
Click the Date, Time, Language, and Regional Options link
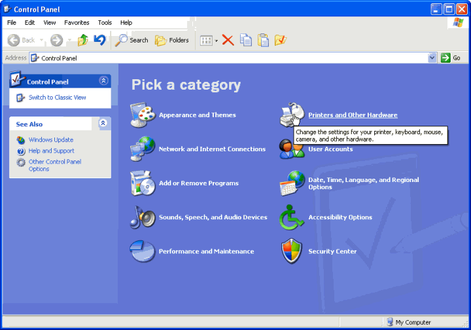point(364,183)
